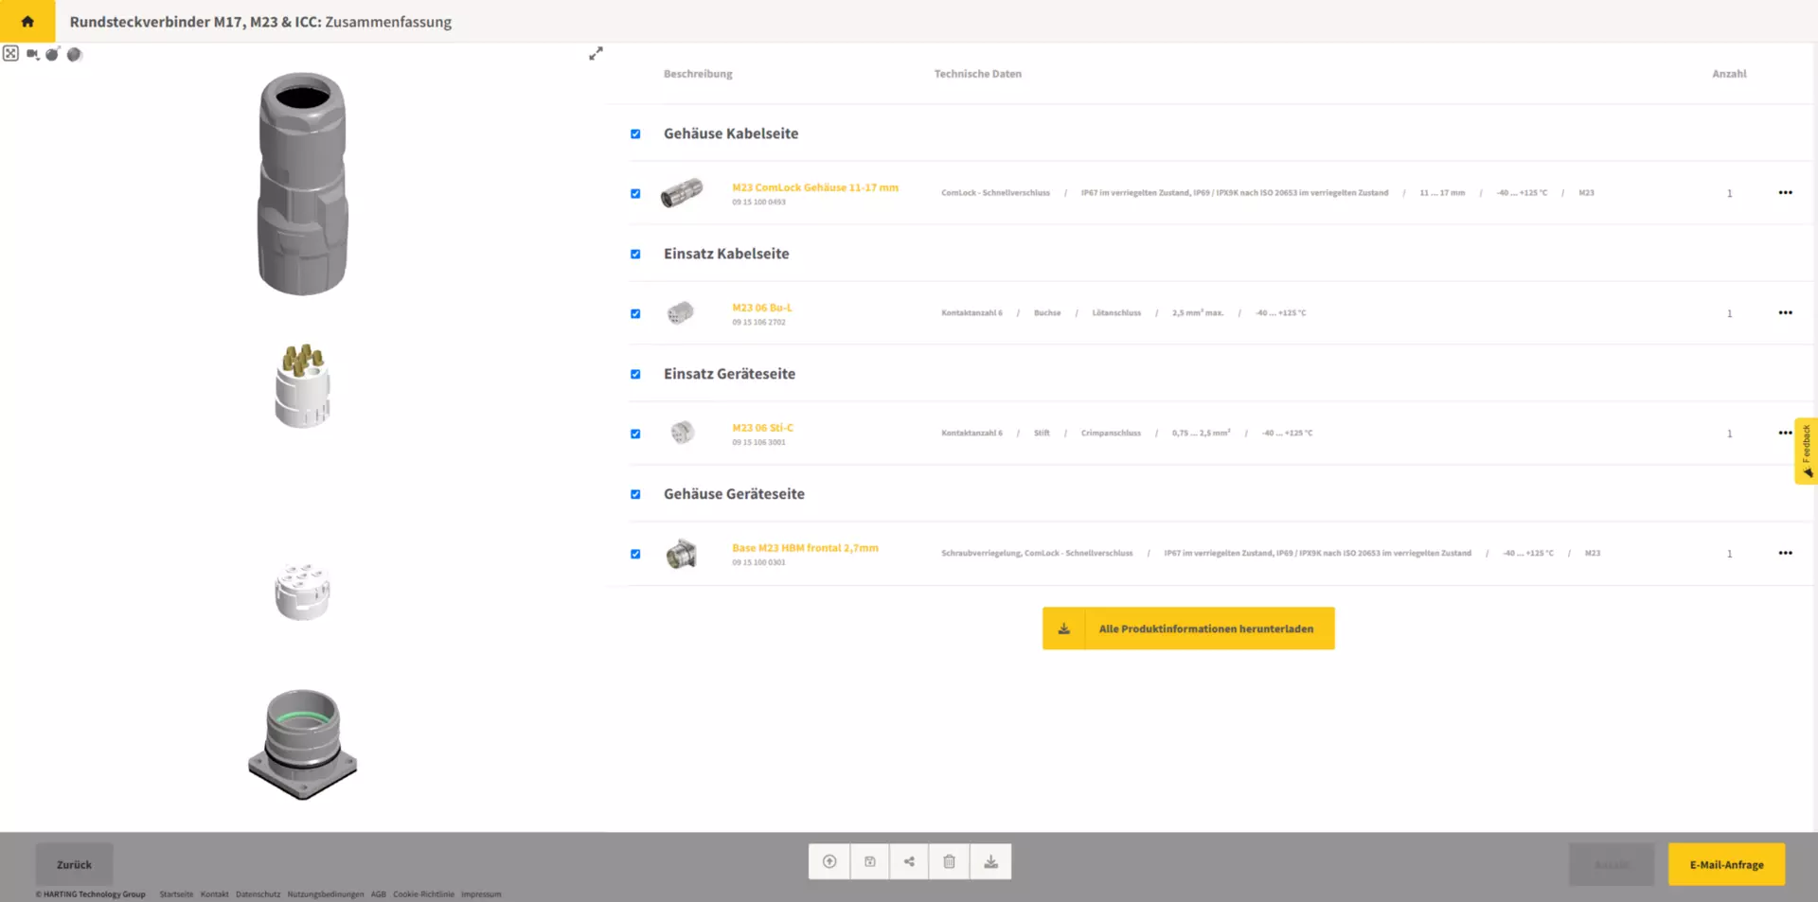Uncheck the Base M23 HBM frontal item checkbox
The image size is (1818, 902).
pyautogui.click(x=635, y=554)
